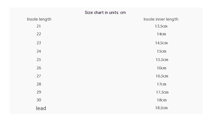Click the 15.5cm measurement

click(x=162, y=60)
